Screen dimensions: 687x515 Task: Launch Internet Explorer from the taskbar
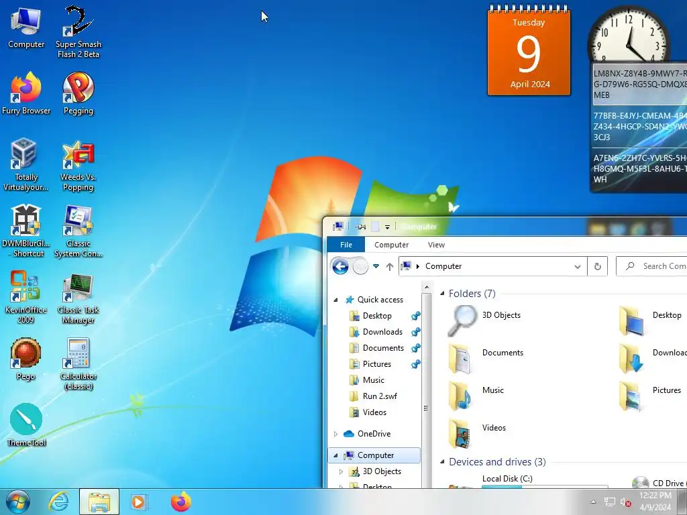[x=58, y=502]
